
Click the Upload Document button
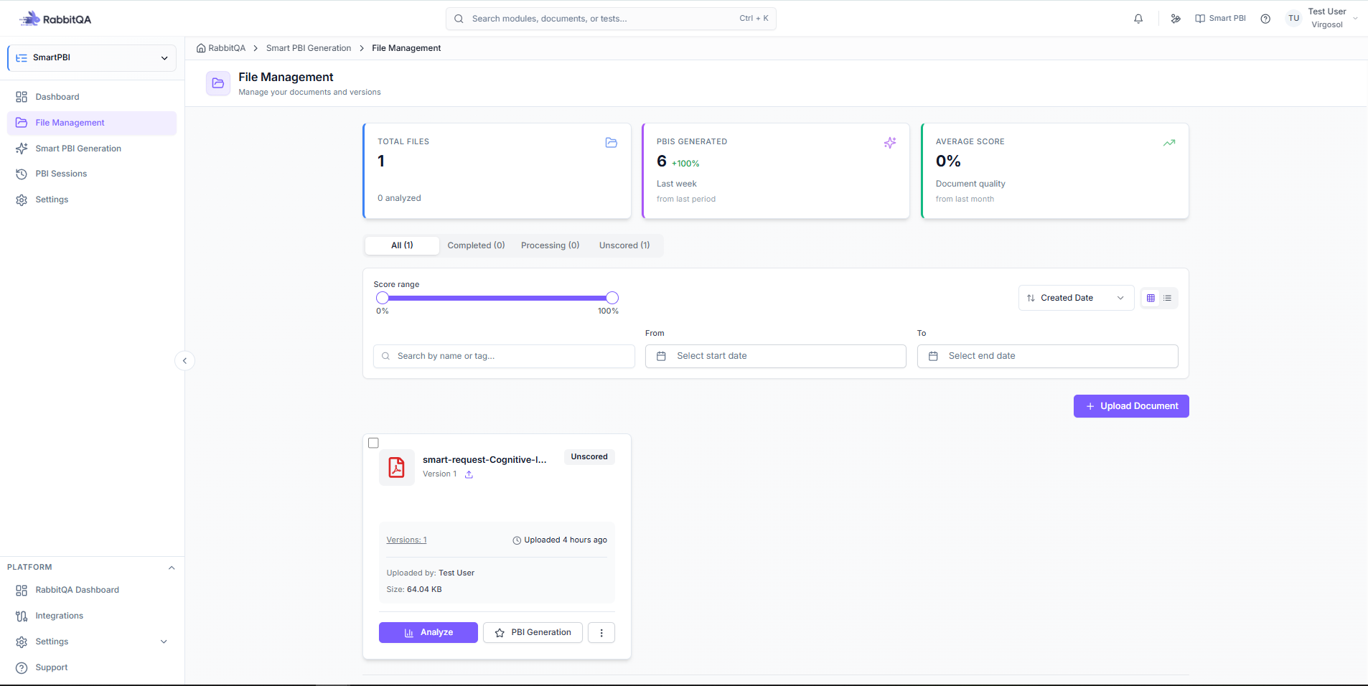click(x=1131, y=406)
